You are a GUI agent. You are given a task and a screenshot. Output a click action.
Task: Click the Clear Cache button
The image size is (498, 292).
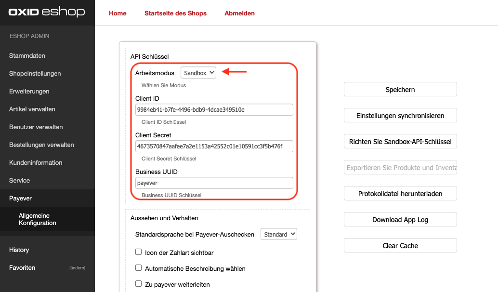click(400, 246)
